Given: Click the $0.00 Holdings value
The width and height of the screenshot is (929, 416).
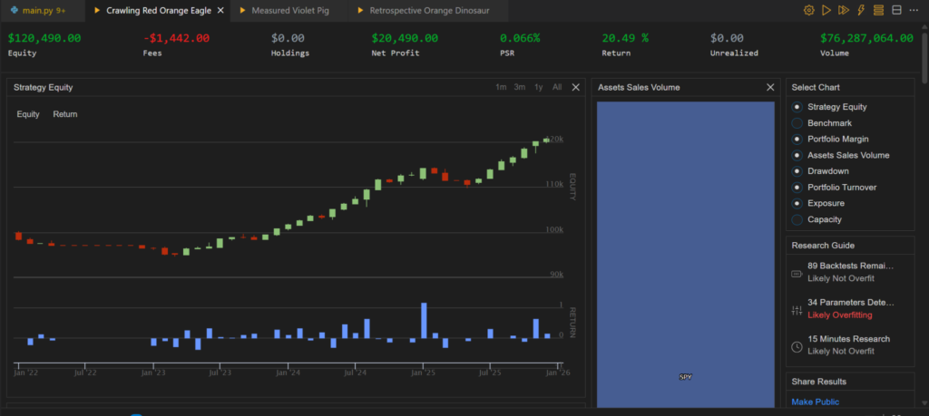Looking at the screenshot, I should coord(288,38).
